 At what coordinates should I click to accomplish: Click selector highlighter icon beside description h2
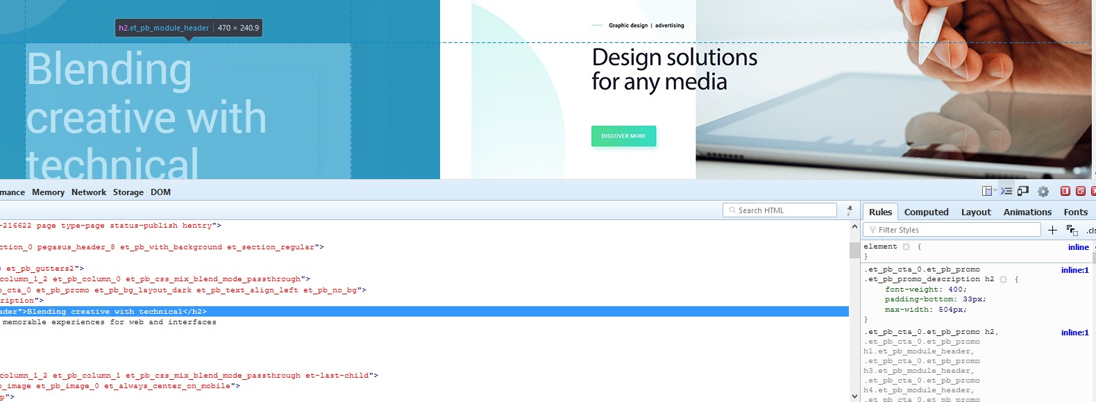pyautogui.click(x=1003, y=280)
